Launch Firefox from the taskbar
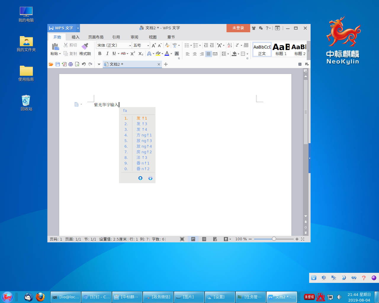The width and height of the screenshot is (379, 303). point(40,297)
